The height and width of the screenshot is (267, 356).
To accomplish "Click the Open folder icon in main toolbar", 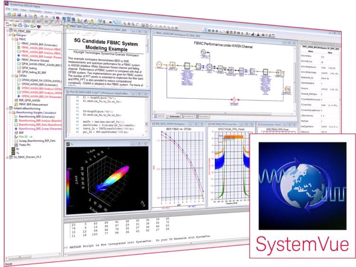I will pos(14,15).
